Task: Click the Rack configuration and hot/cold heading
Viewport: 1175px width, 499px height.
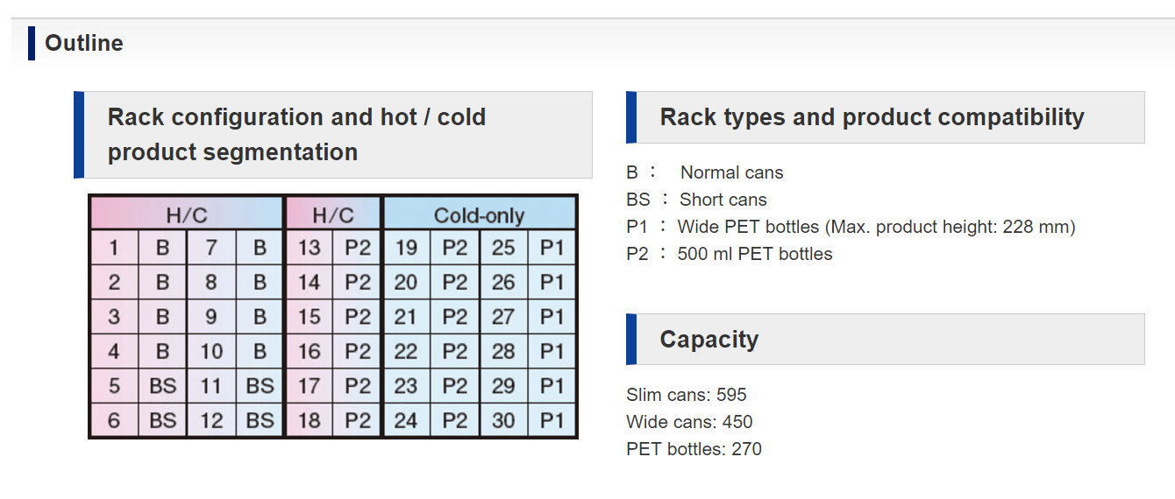Action: pos(296,135)
